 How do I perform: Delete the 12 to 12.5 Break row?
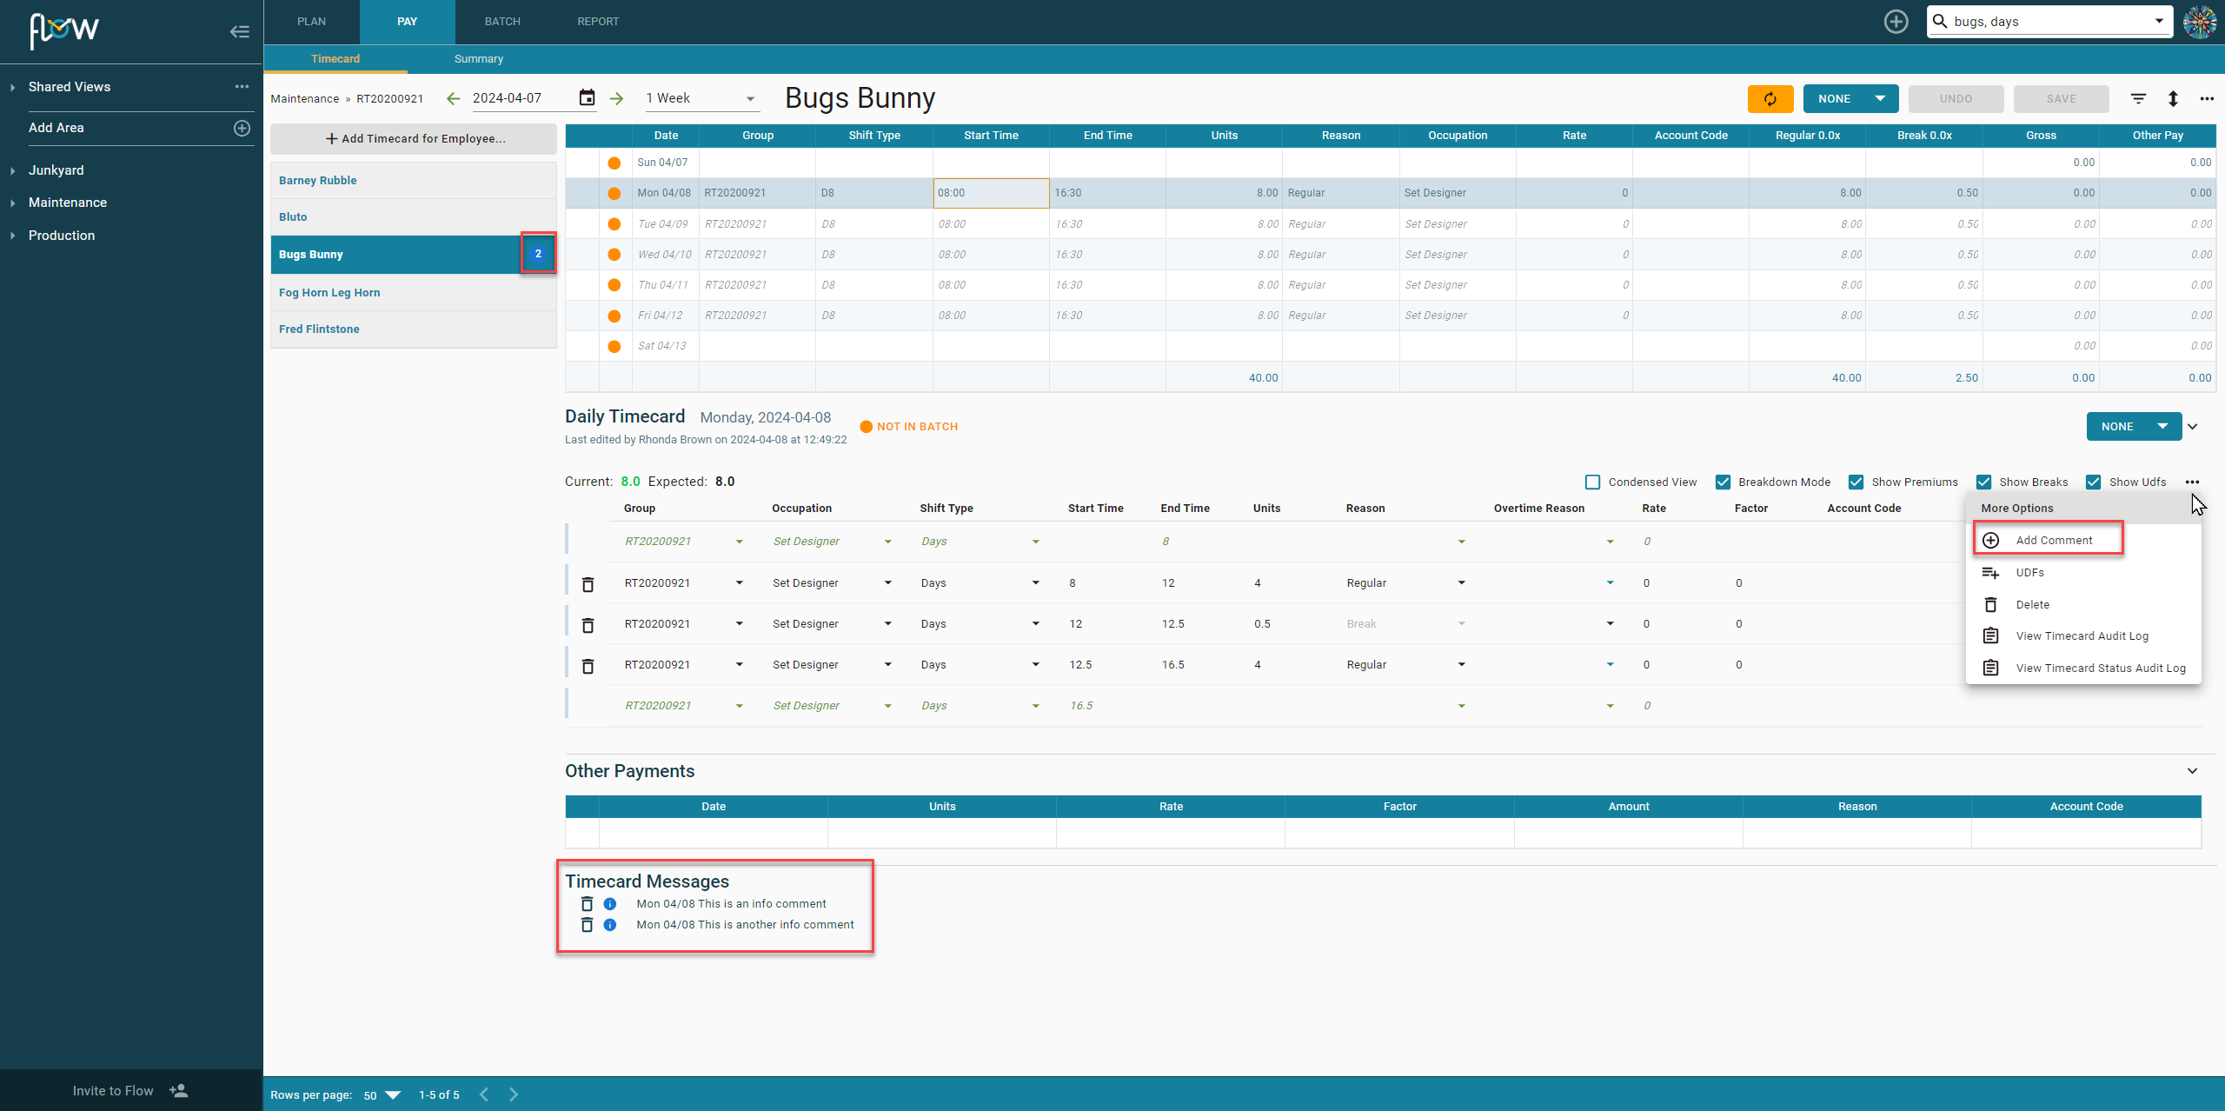(588, 624)
